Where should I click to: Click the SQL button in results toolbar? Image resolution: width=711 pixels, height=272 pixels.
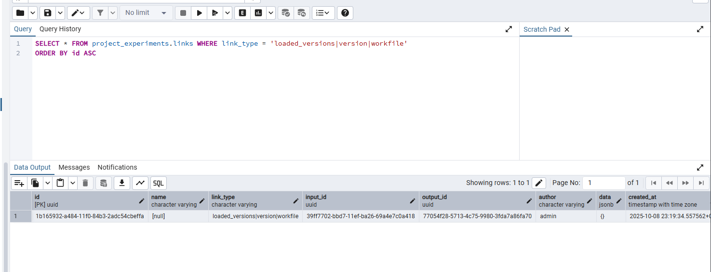[159, 183]
